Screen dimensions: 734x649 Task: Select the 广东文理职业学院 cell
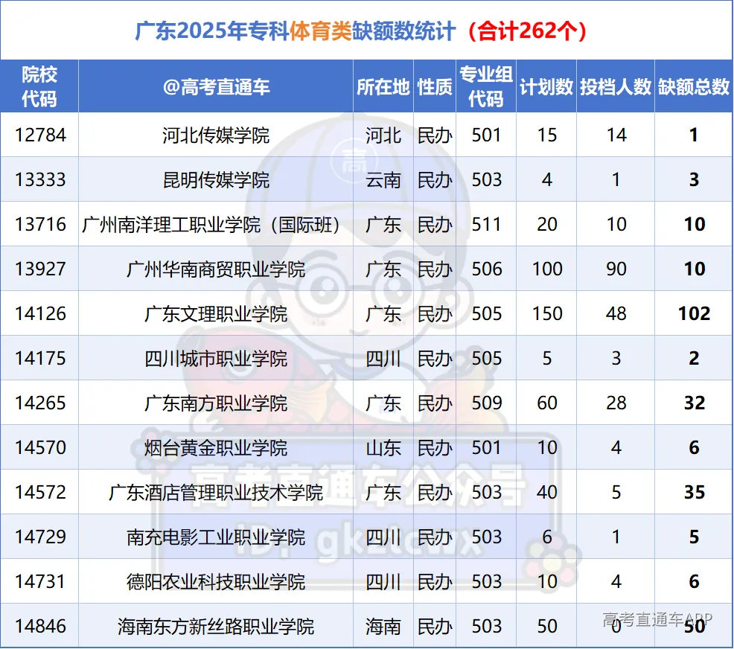pyautogui.click(x=216, y=314)
